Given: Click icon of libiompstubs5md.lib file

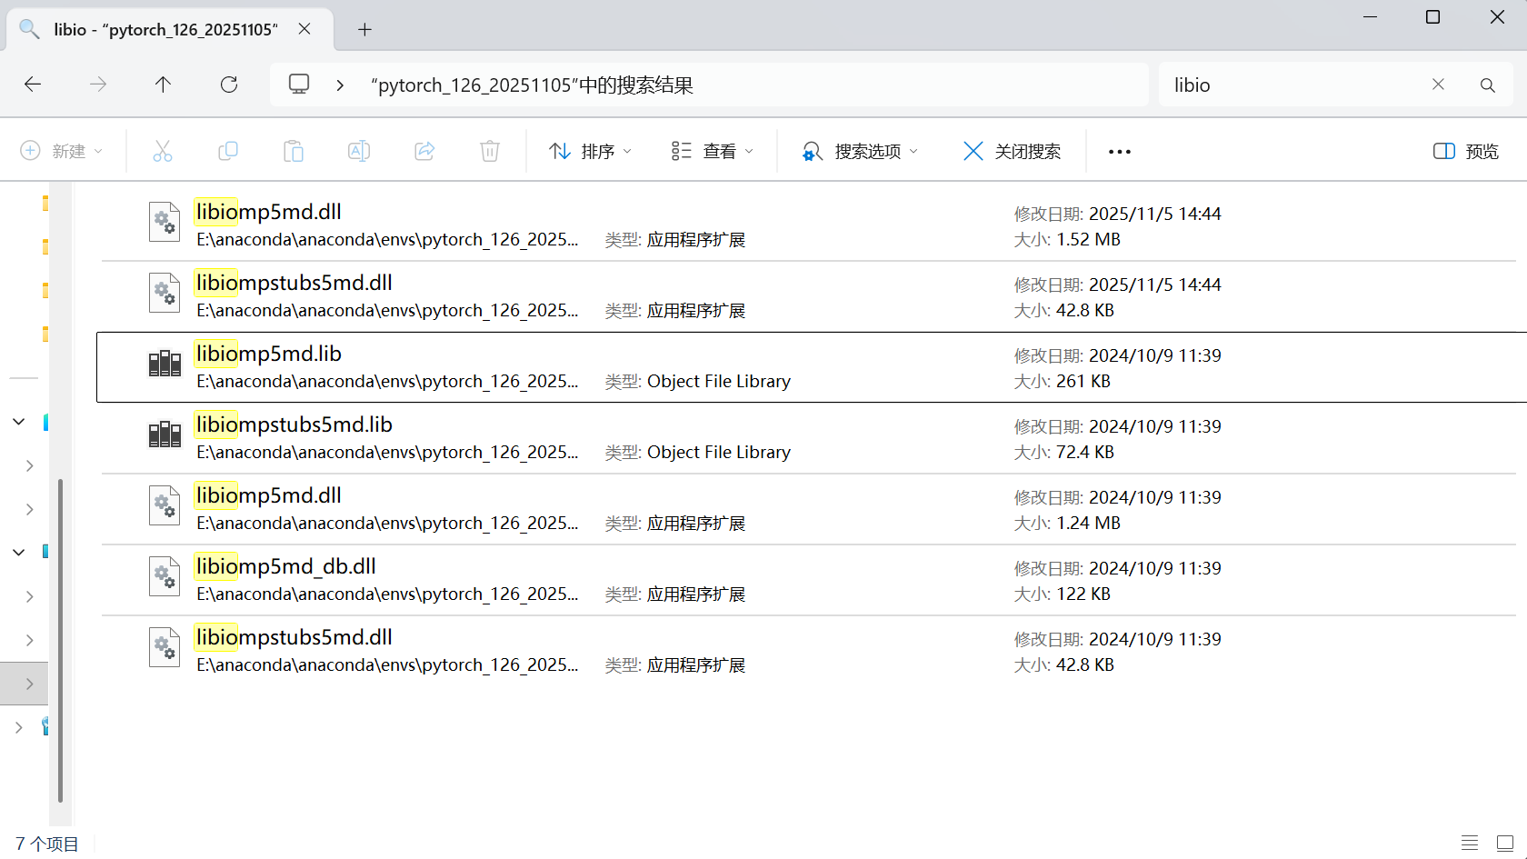Looking at the screenshot, I should 165,434.
